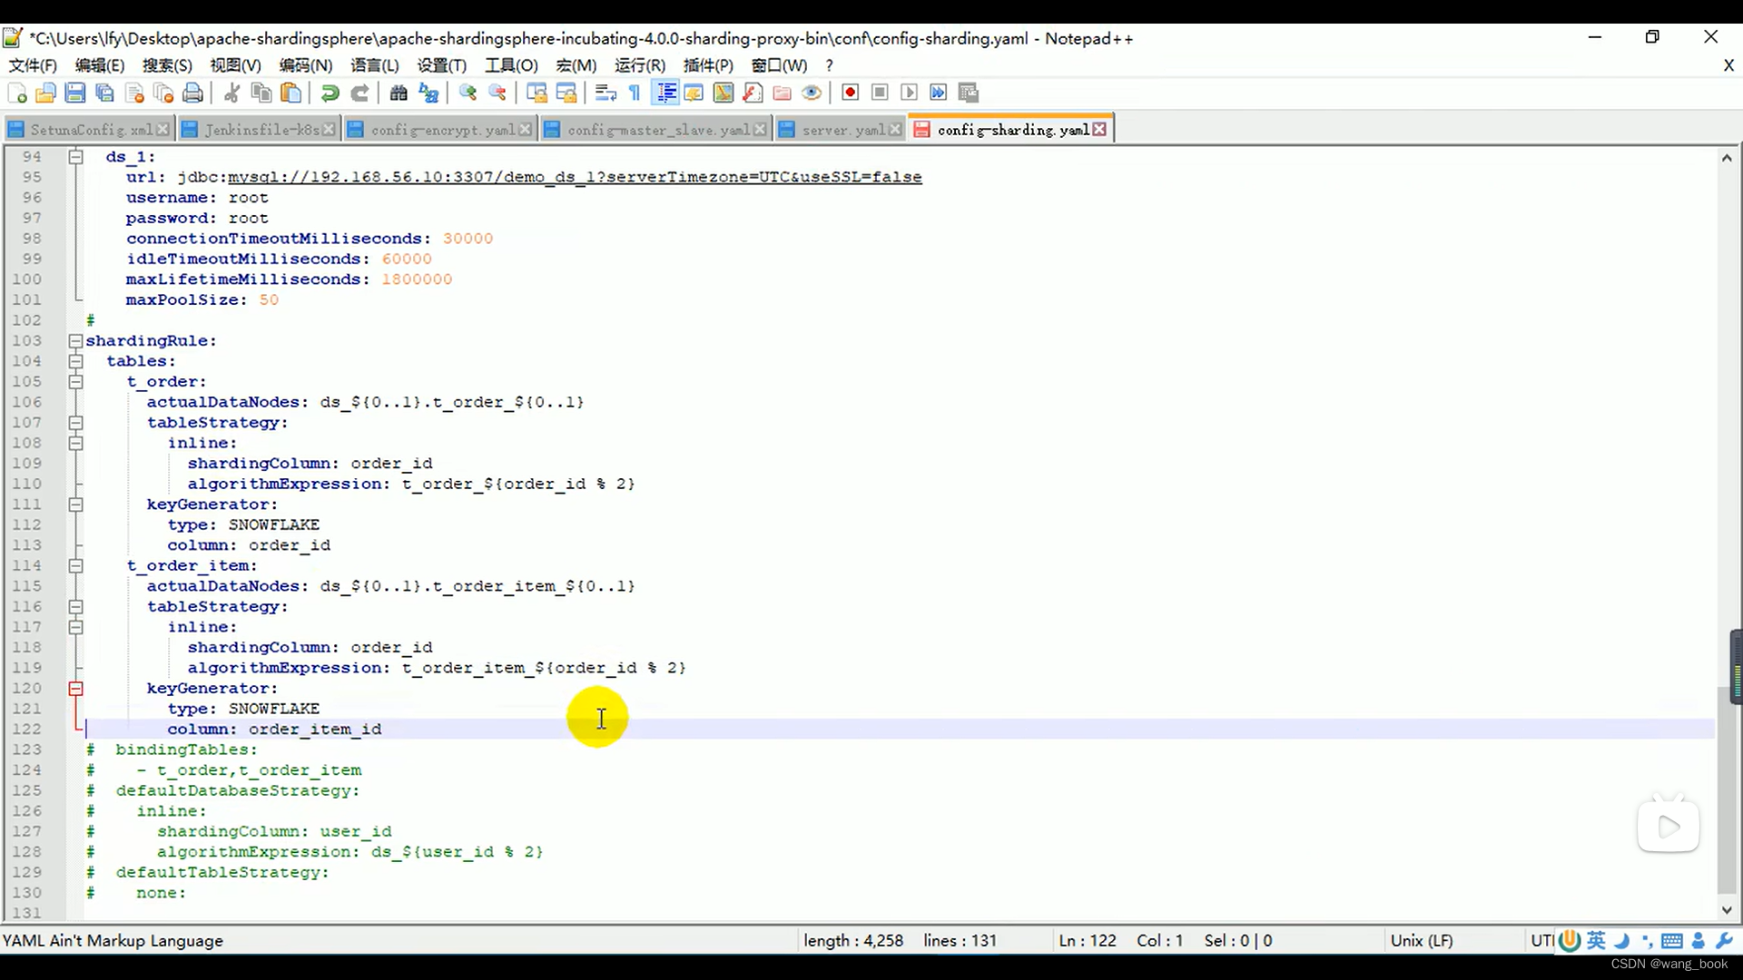Click the Copy toolbar icon
1743x980 pixels.
[261, 93]
